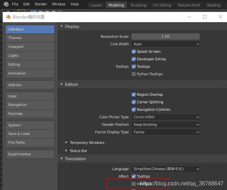This screenshot has height=190, width=227.
Task: Open Header Position dropdown
Action: click(165, 125)
